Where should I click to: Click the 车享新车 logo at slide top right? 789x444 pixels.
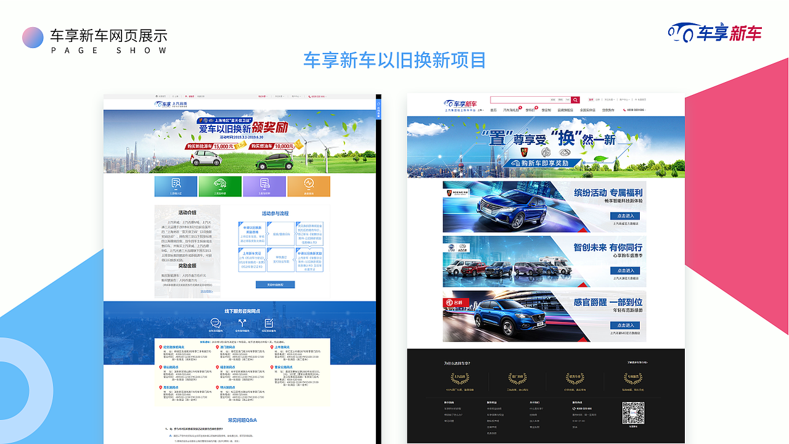(715, 33)
